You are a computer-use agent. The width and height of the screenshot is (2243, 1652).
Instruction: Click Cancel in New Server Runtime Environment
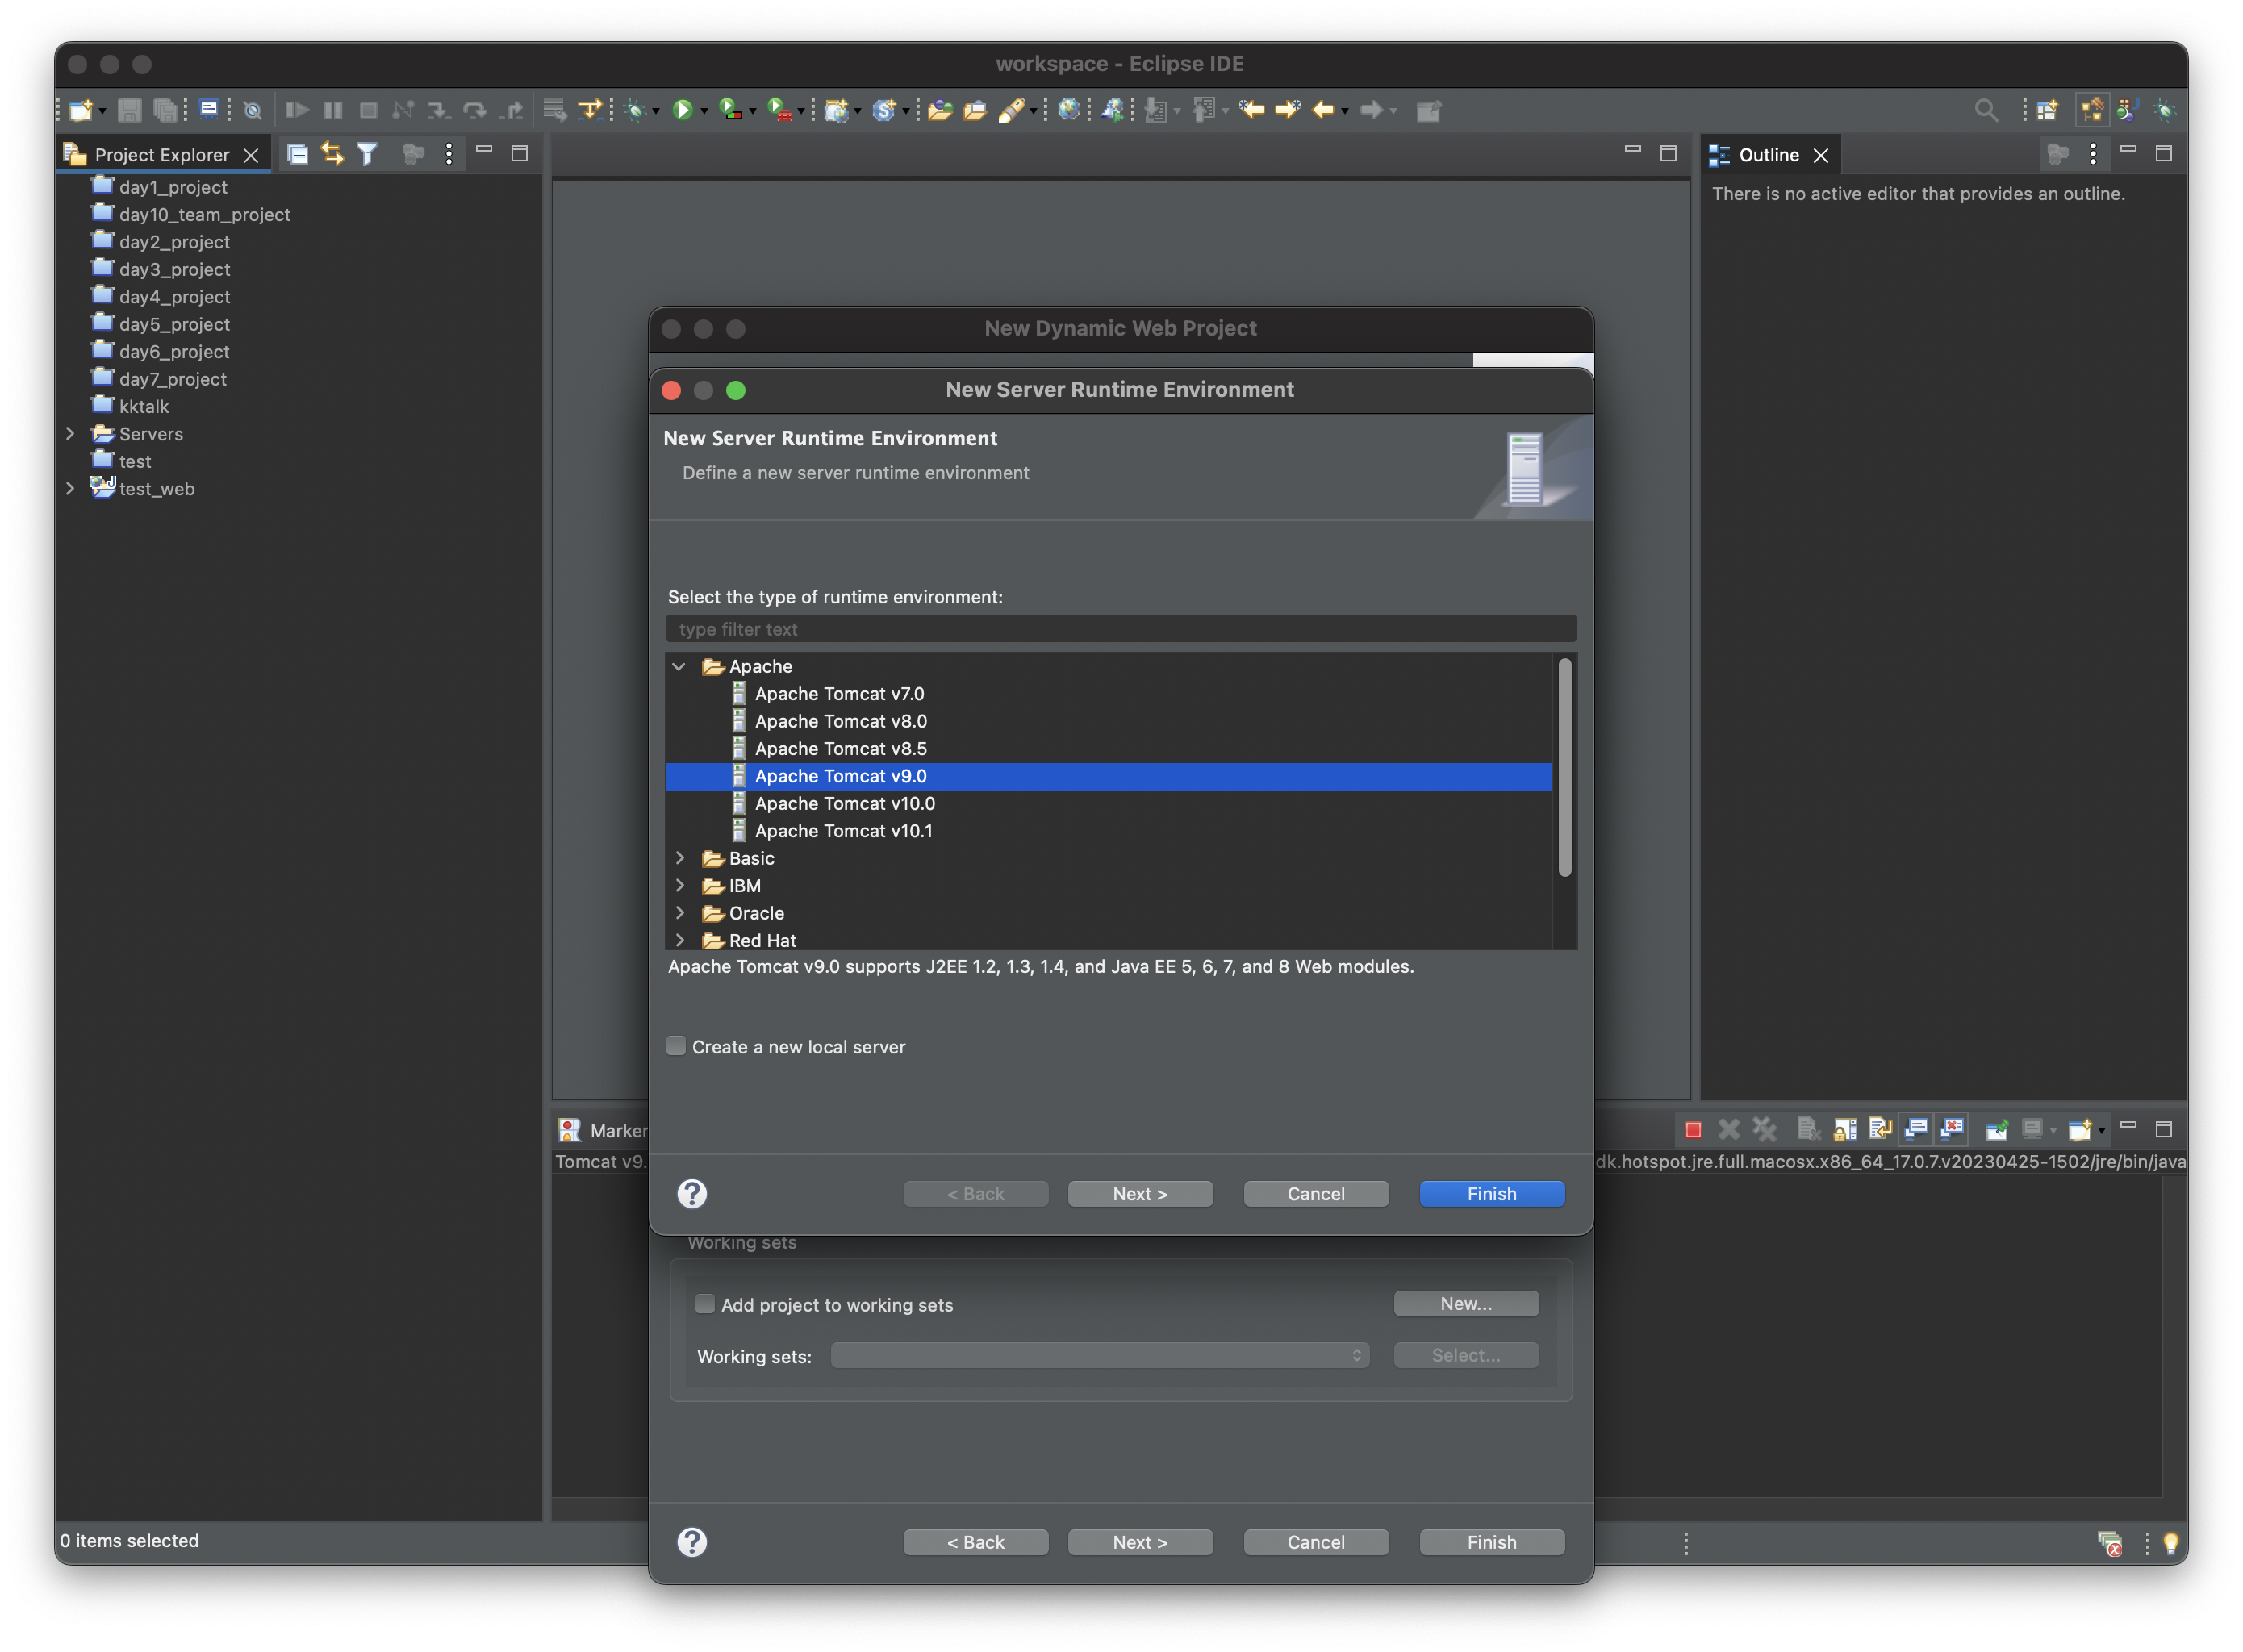1315,1192
